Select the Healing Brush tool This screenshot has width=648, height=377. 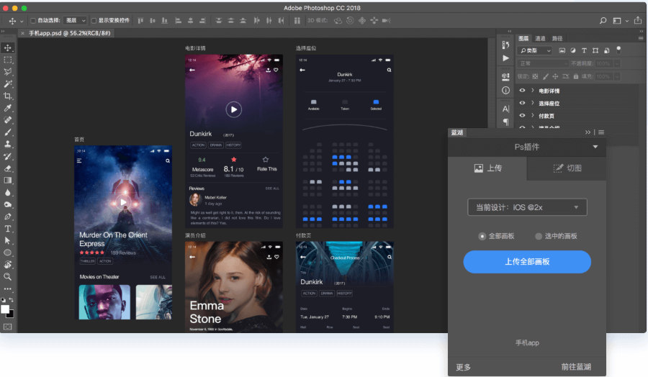click(7, 120)
